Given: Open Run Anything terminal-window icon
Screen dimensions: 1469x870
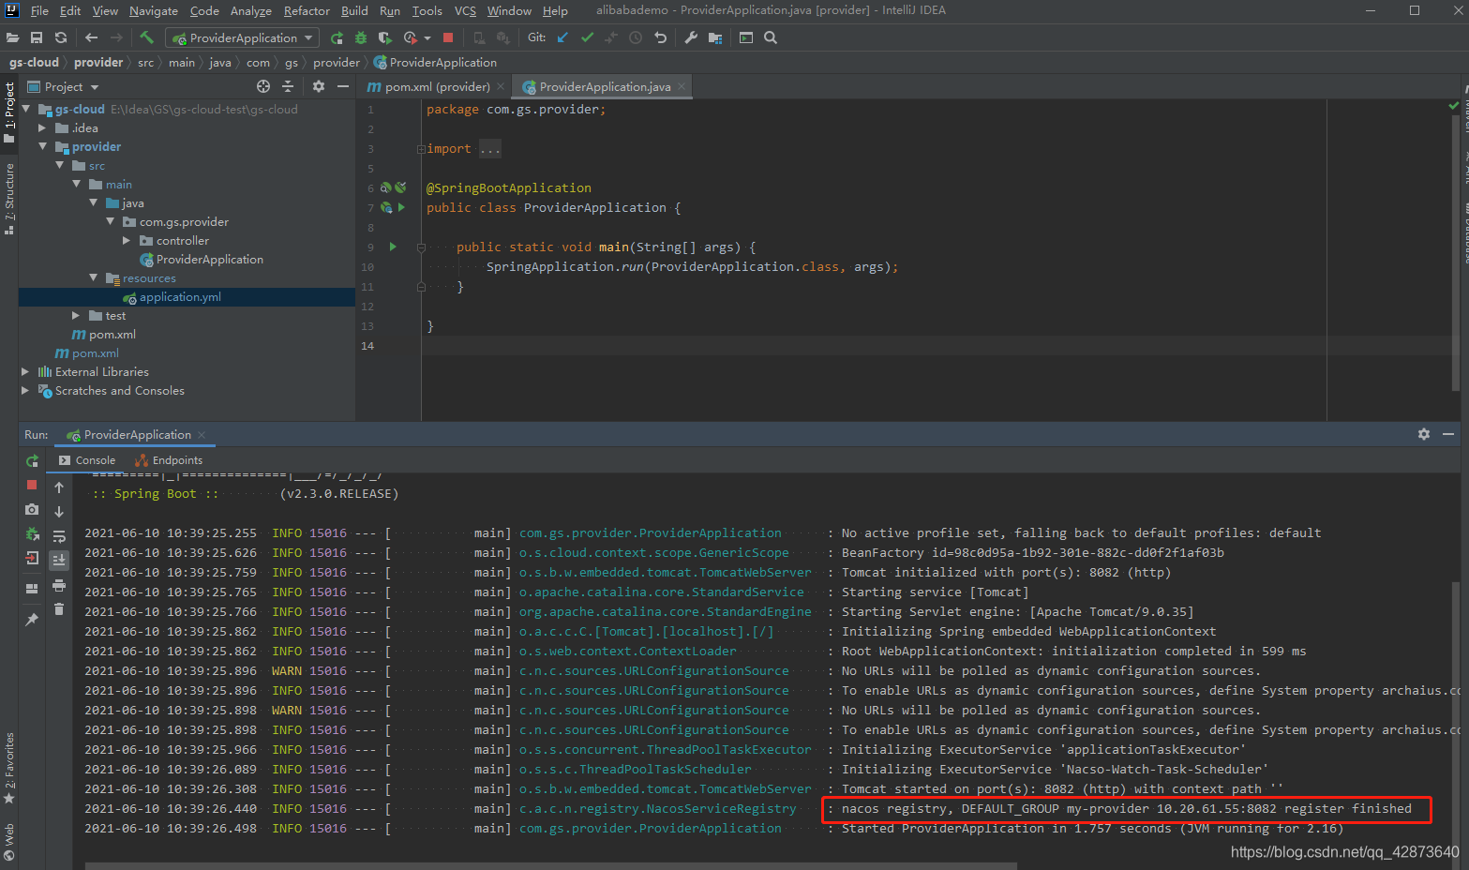Looking at the screenshot, I should pyautogui.click(x=746, y=37).
